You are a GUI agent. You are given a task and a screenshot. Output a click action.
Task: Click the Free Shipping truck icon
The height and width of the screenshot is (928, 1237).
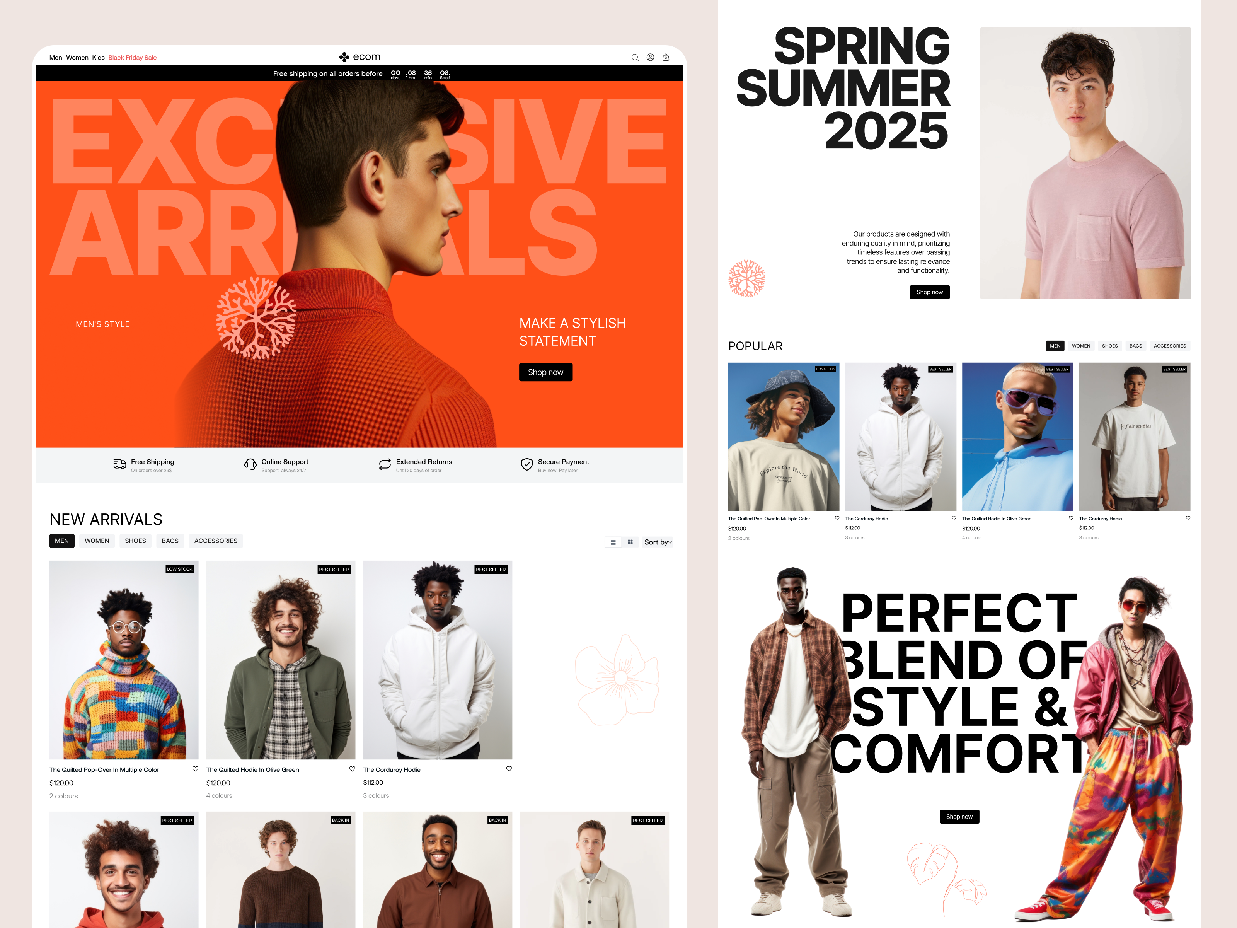(x=120, y=464)
